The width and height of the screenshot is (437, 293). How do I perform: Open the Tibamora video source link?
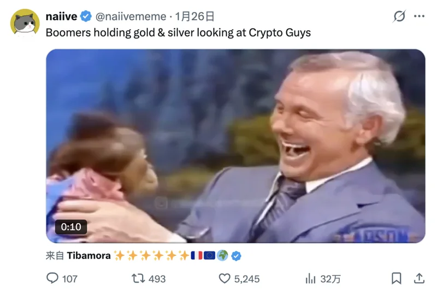88,256
